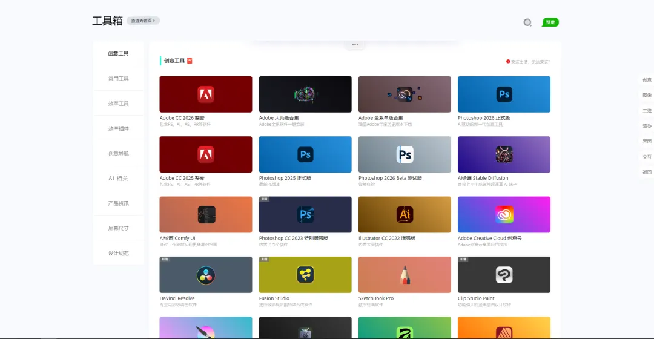Open the Adobe Creative Cloud 创意云 title link
The height and width of the screenshot is (339, 654).
click(490, 238)
